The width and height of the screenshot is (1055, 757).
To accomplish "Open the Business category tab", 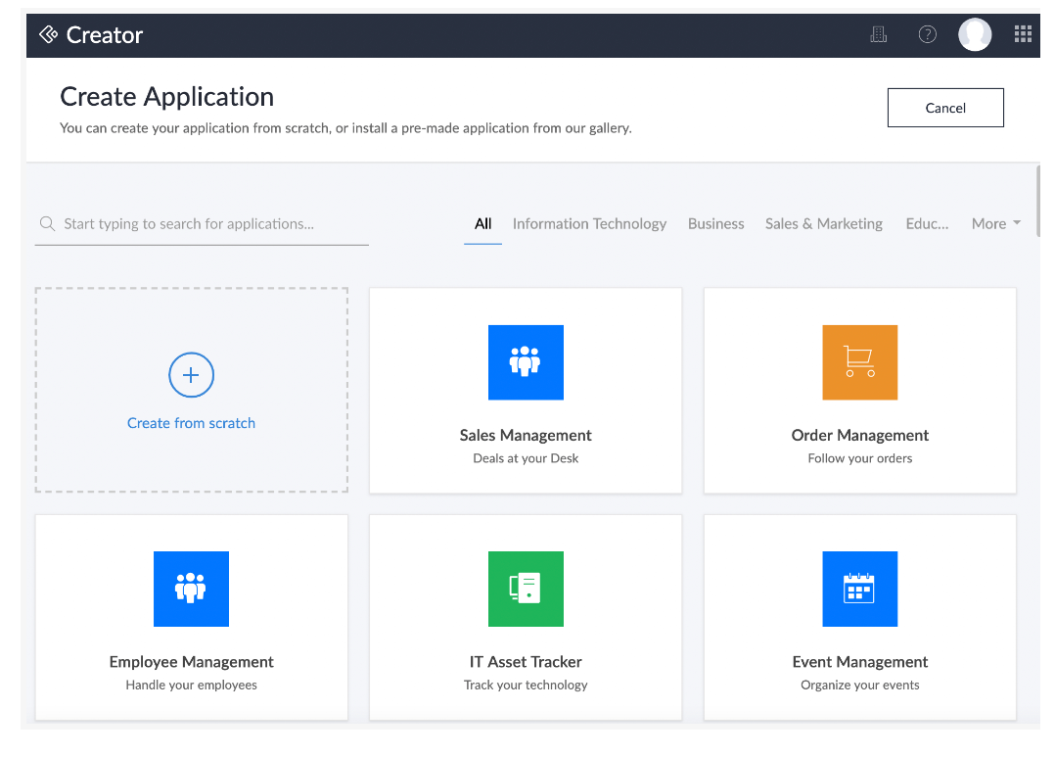I will pos(715,224).
